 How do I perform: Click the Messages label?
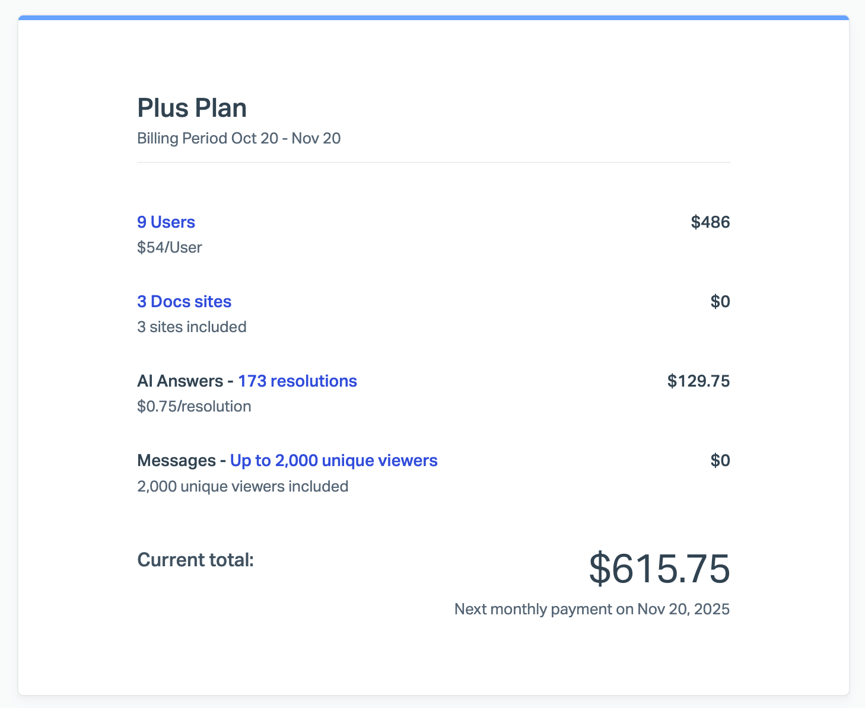click(x=176, y=461)
